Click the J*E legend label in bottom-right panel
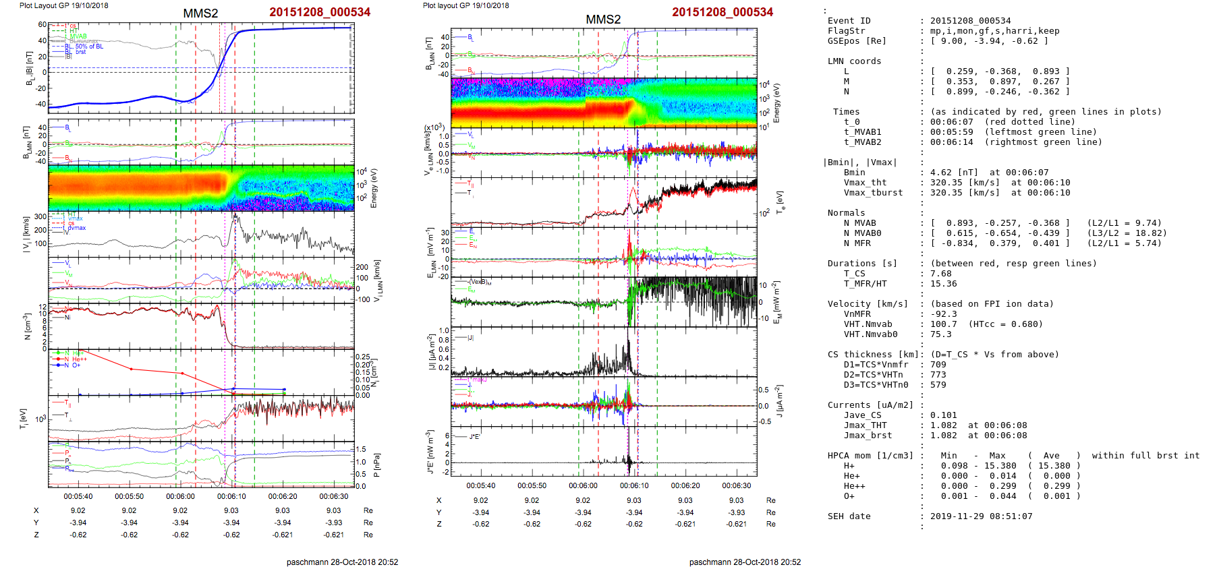The width and height of the screenshot is (1217, 567). (474, 437)
